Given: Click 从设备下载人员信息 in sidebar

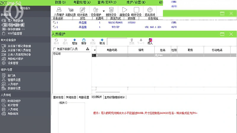Looking at the screenshot, I should [19, 50].
